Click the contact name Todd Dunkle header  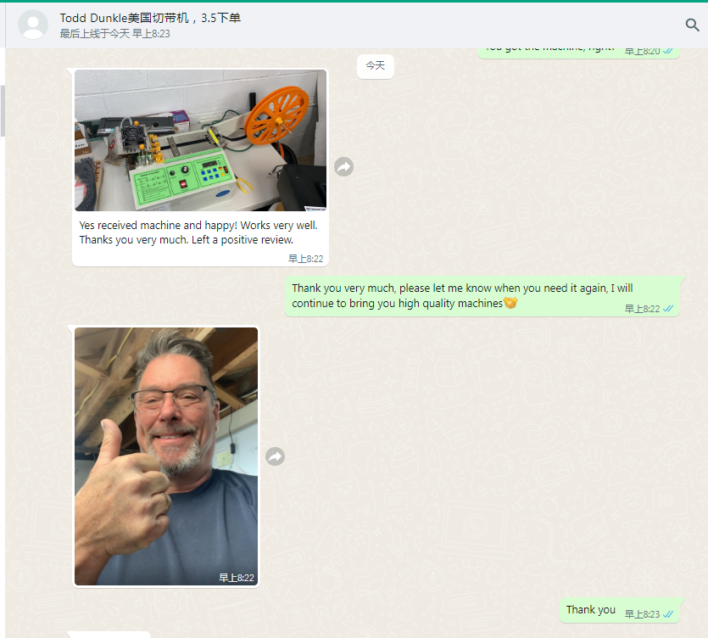(150, 18)
